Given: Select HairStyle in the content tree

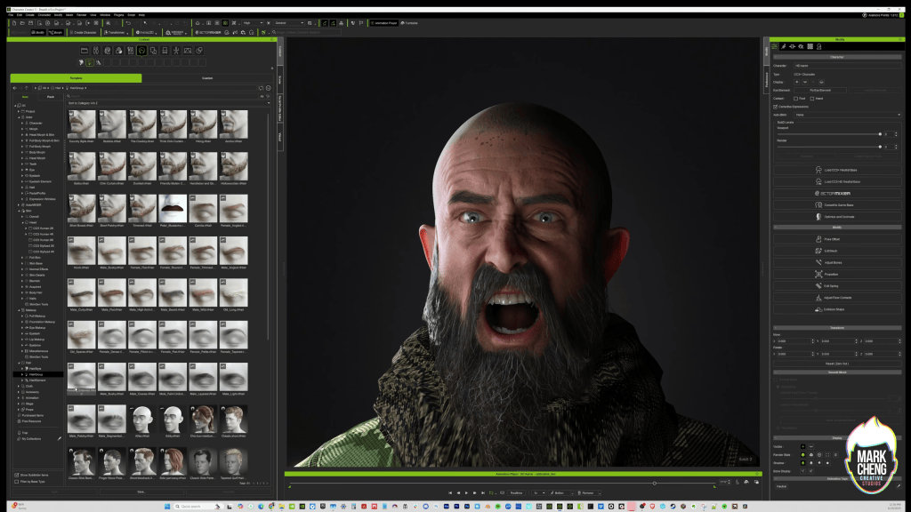Looking at the screenshot, I should coord(36,369).
